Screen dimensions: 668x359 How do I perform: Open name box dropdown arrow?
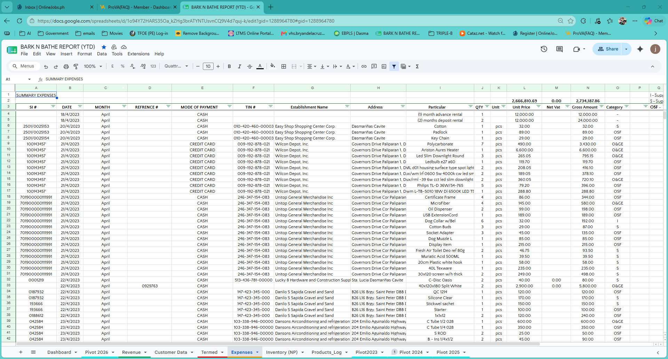coord(29,79)
